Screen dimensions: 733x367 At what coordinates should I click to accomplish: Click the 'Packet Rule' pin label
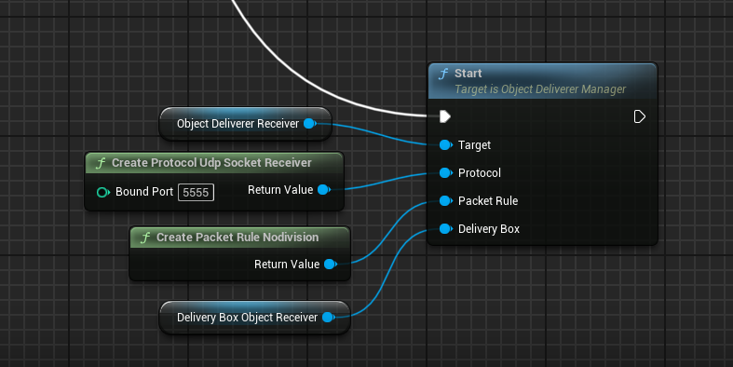[487, 201]
